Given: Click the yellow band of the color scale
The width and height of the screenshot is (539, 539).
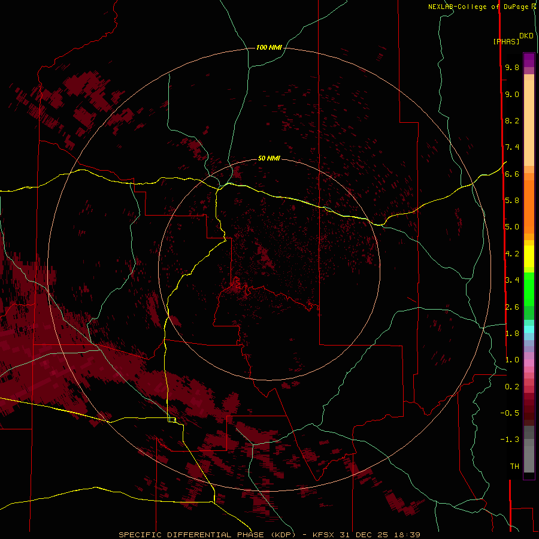Looking at the screenshot, I should pos(529,256).
